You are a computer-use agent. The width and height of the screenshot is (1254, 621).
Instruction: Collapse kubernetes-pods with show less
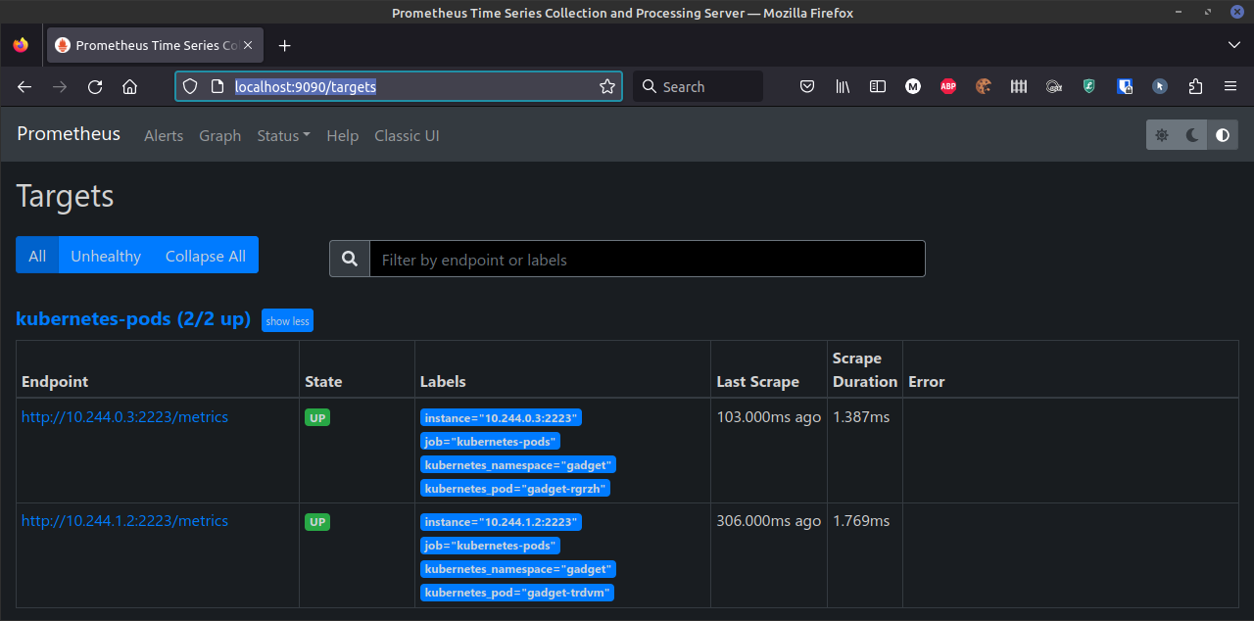click(287, 321)
